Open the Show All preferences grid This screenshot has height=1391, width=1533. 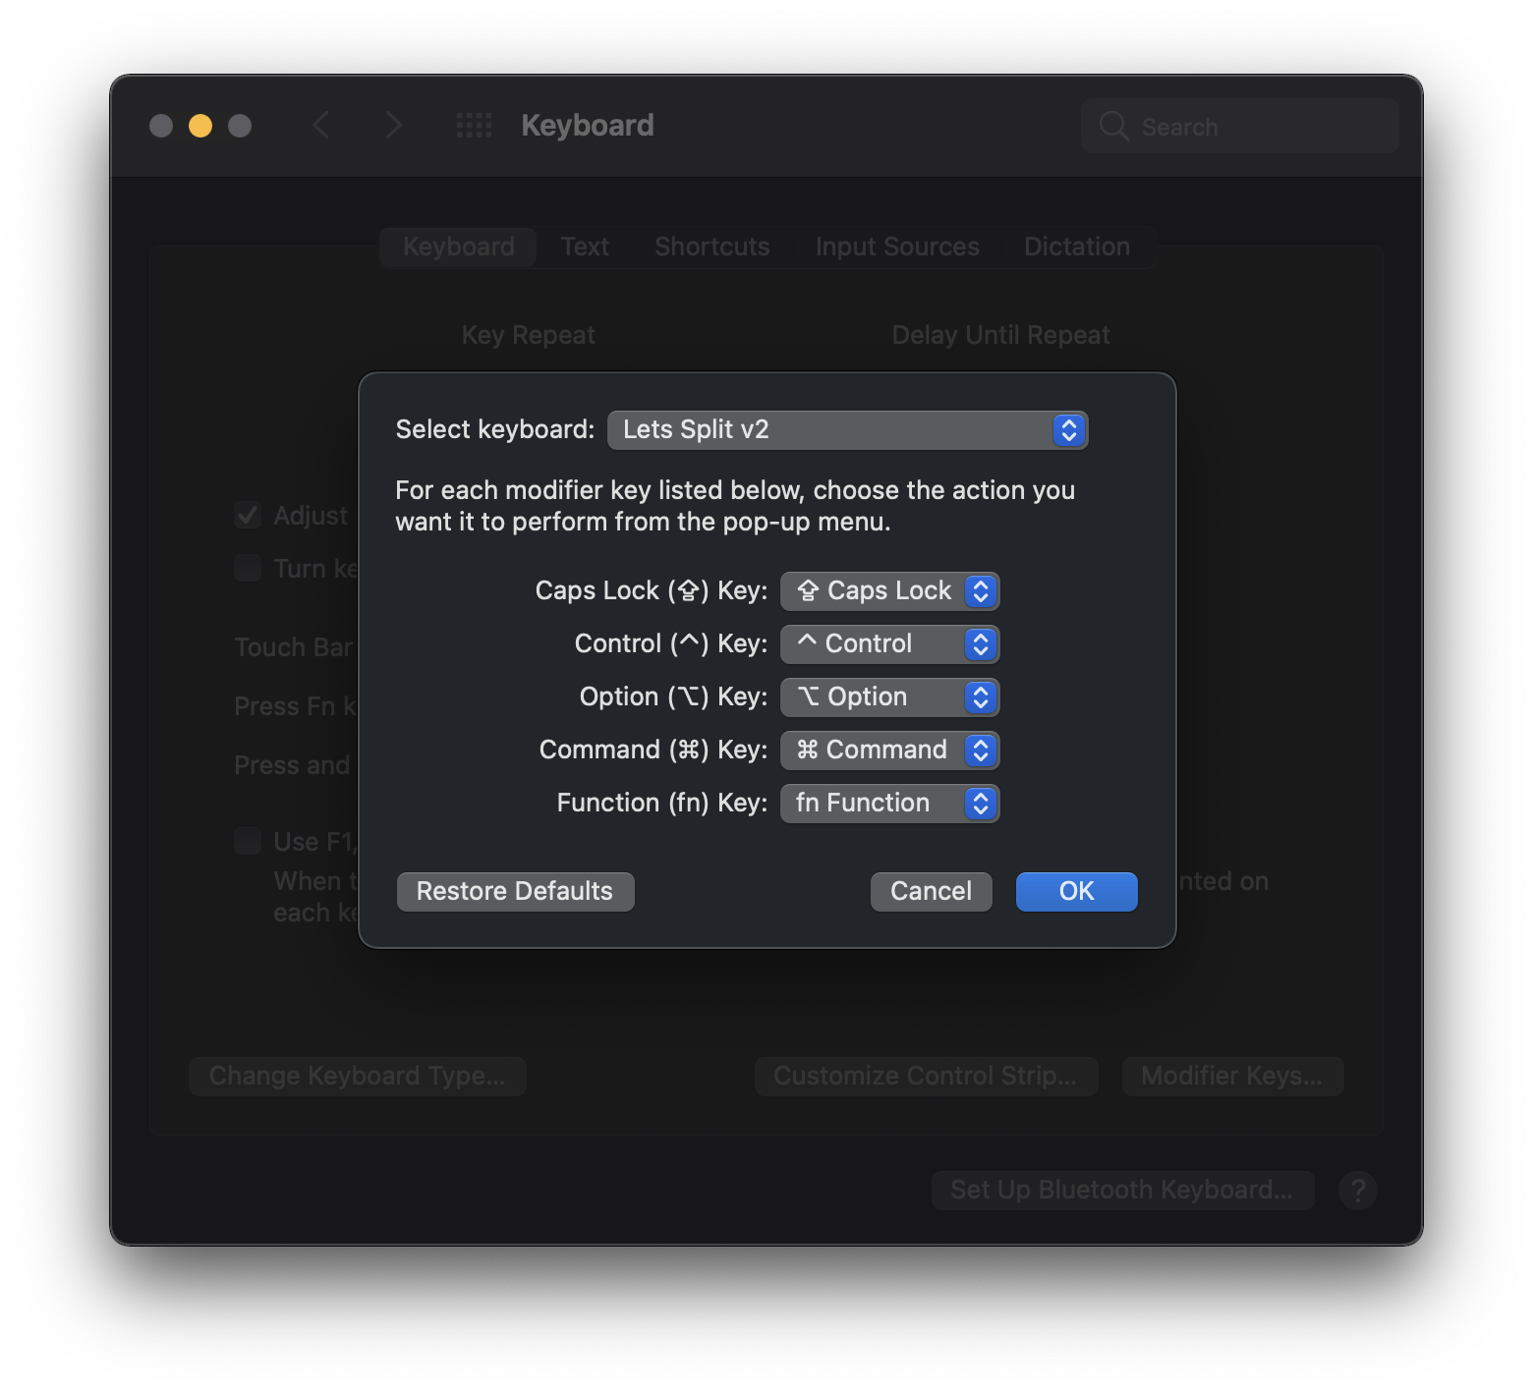click(475, 126)
